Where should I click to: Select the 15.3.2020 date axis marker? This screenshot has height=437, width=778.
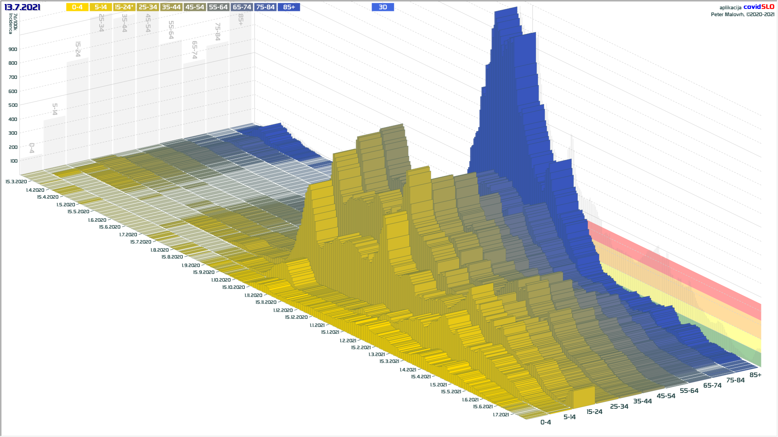click(x=16, y=182)
